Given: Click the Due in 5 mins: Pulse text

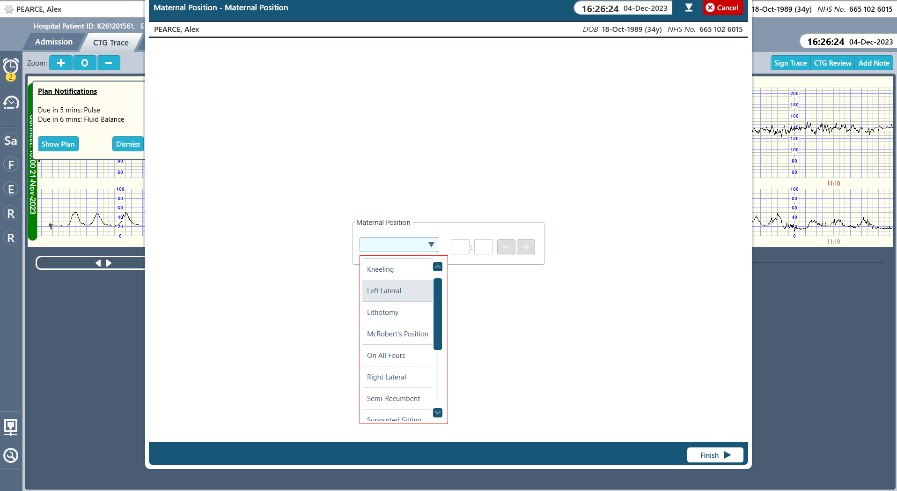Looking at the screenshot, I should (x=69, y=110).
